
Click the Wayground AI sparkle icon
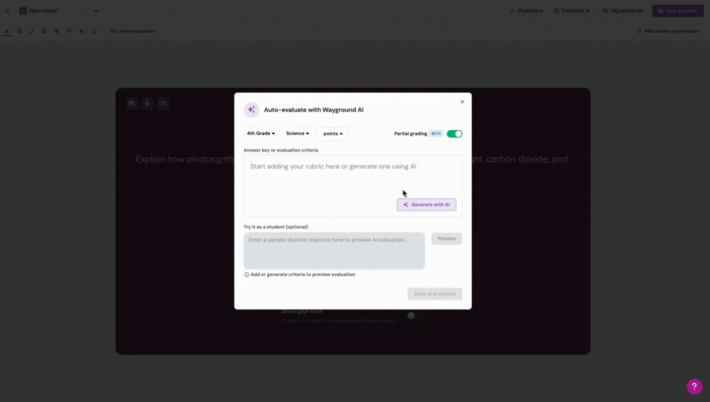(251, 109)
